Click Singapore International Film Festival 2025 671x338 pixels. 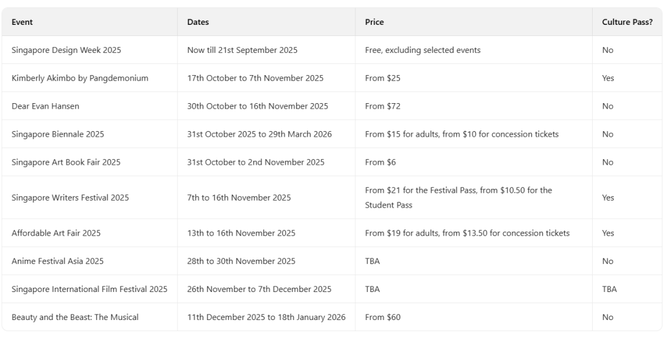[x=89, y=289]
